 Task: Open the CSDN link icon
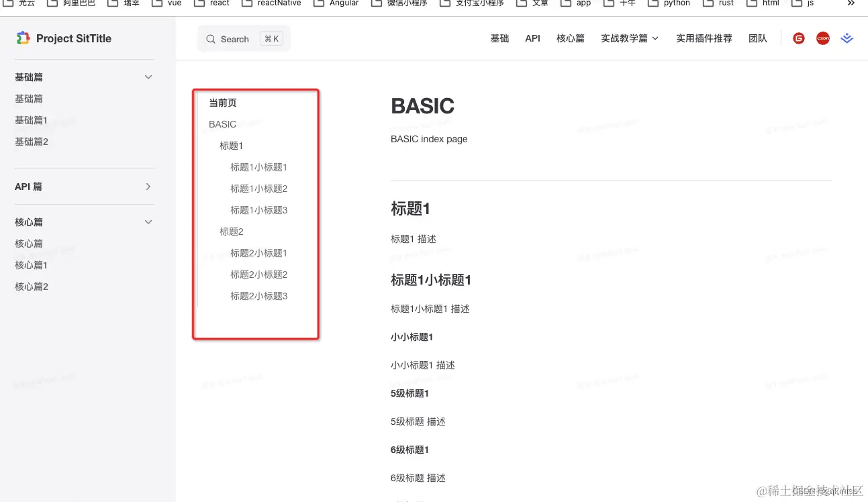pyautogui.click(x=823, y=38)
